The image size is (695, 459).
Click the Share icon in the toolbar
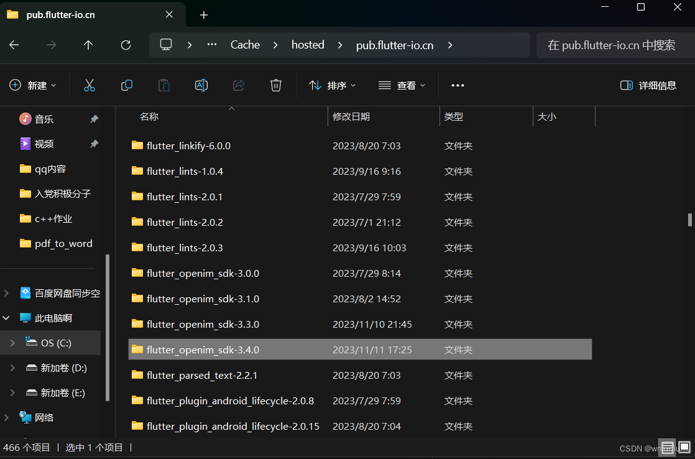tap(239, 85)
